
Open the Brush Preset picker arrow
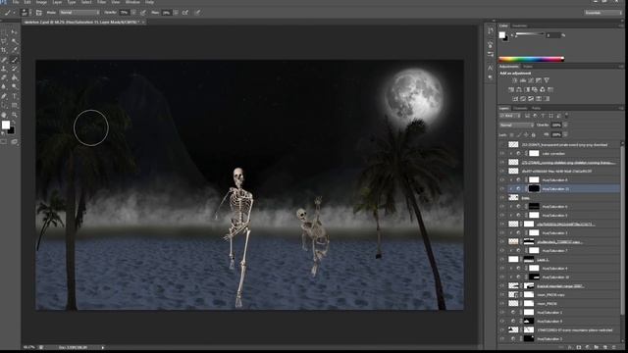(x=30, y=13)
